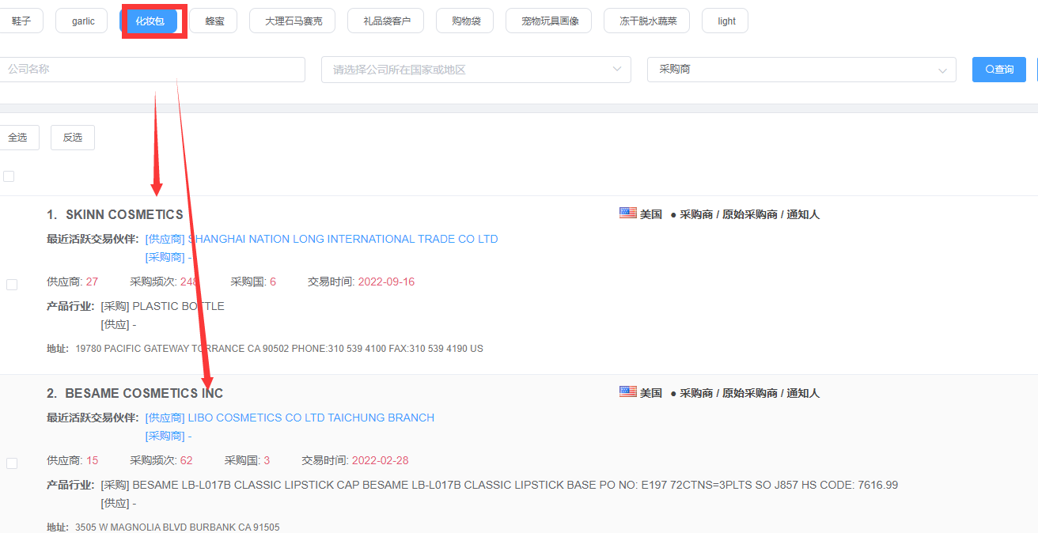The width and height of the screenshot is (1038, 533).
Task: Open supplier LIBO COSMETICS CO LTD link
Action: pyautogui.click(x=311, y=418)
